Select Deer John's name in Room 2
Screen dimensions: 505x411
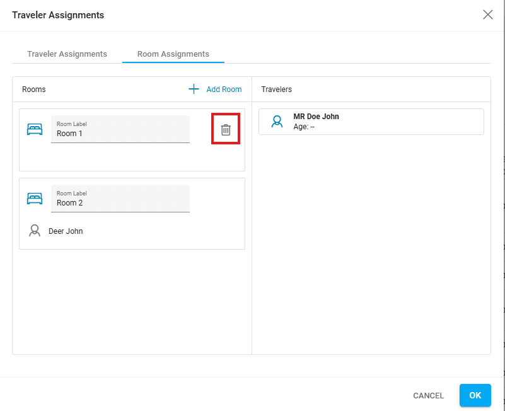tap(66, 231)
